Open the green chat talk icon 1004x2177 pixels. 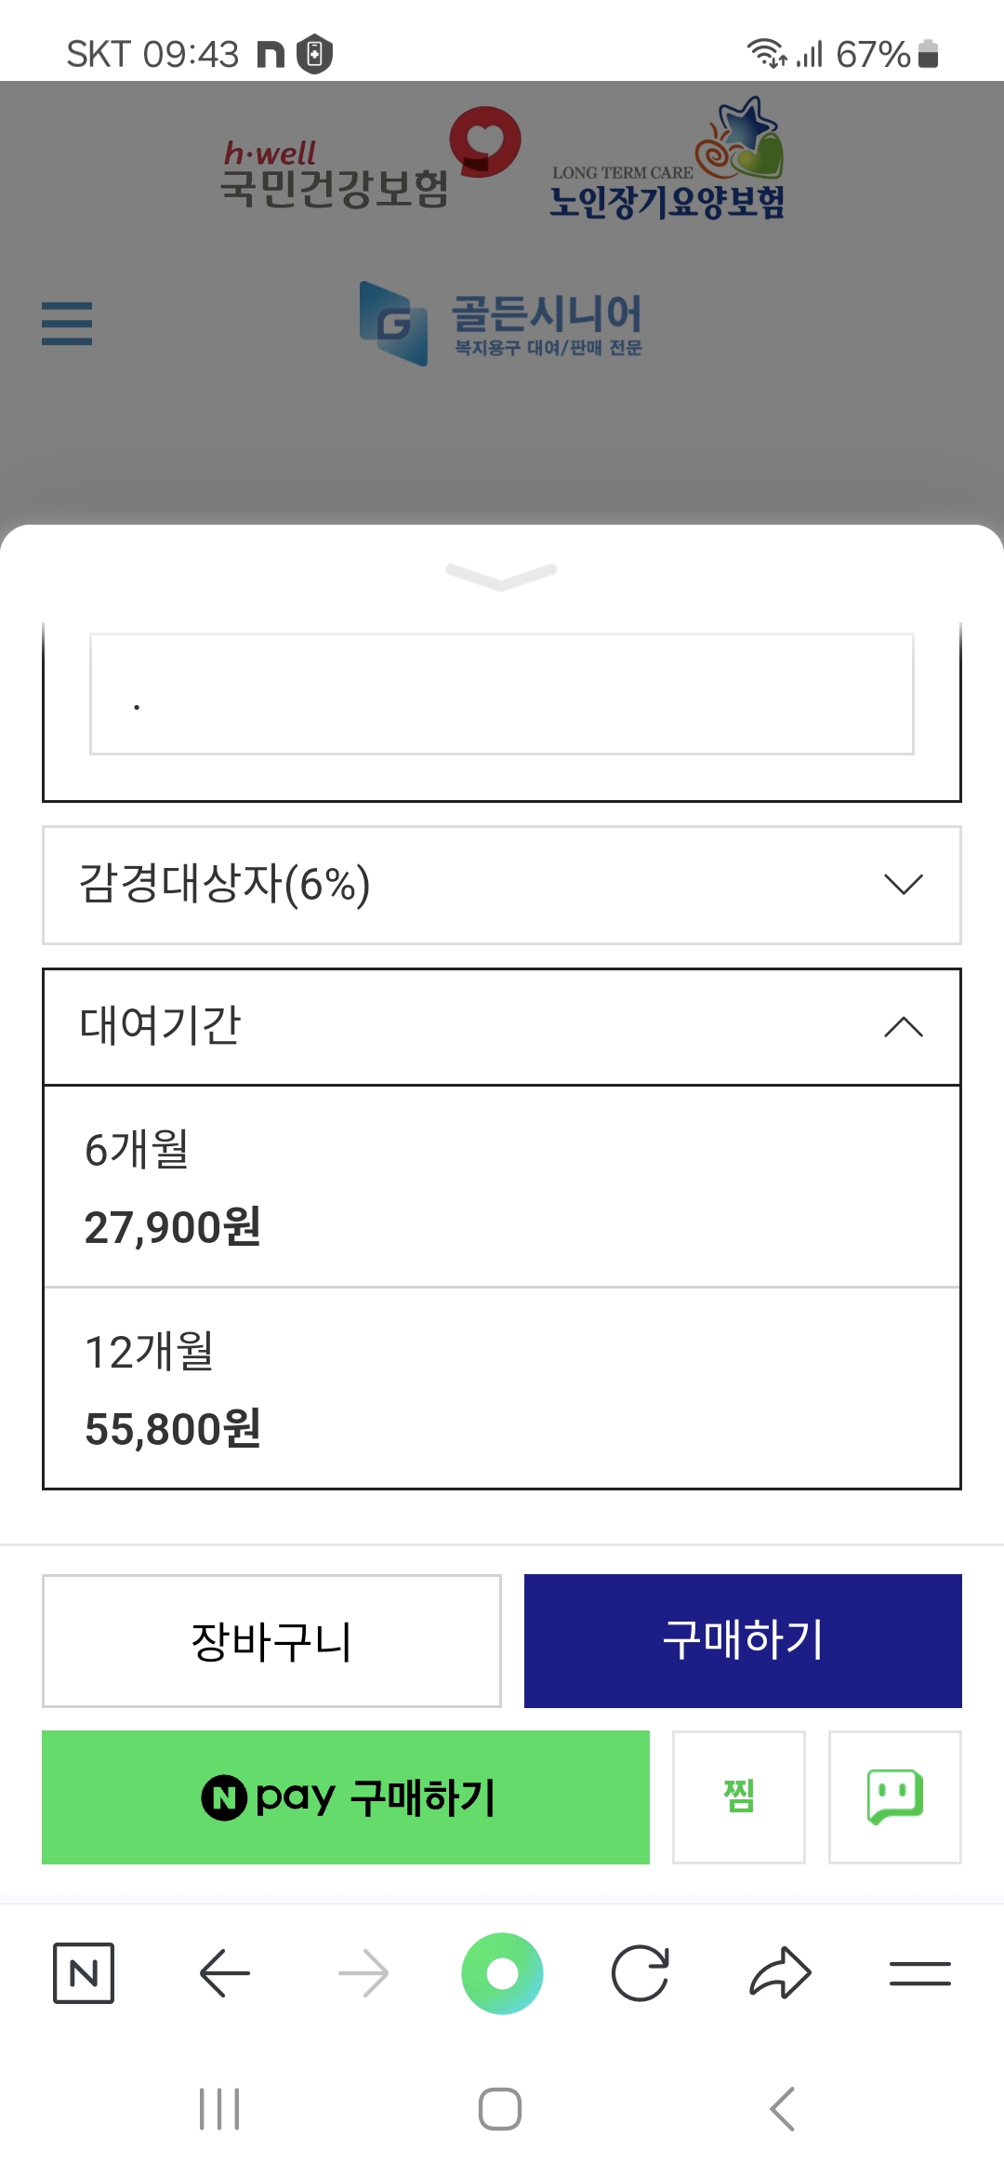click(894, 1797)
